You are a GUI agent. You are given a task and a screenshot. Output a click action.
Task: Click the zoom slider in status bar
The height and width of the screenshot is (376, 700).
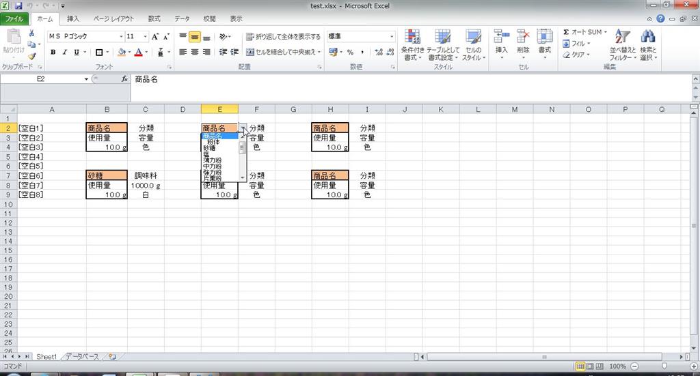pos(664,366)
